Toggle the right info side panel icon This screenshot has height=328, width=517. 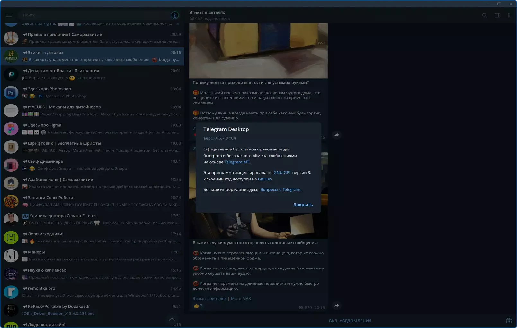[x=497, y=15]
